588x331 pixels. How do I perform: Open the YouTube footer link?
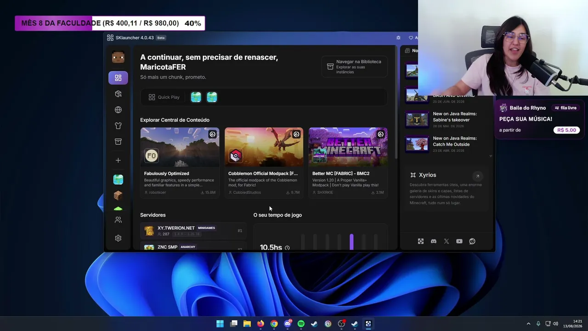click(x=459, y=241)
